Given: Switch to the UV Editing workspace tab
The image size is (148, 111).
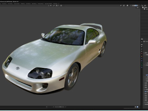Looking at the screenshot, I should coord(10,4).
